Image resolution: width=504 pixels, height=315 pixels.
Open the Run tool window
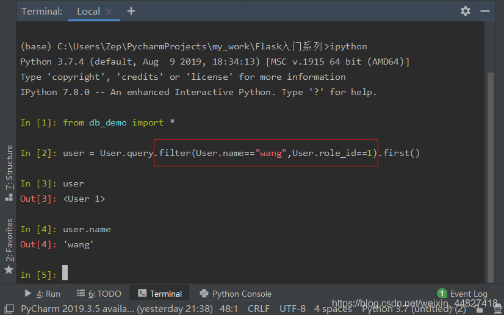(x=43, y=294)
